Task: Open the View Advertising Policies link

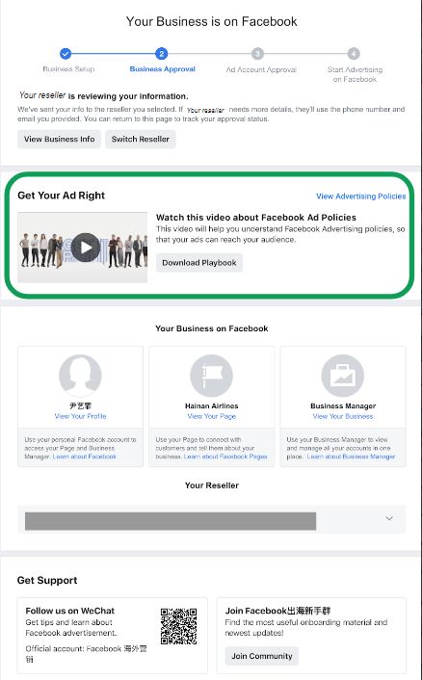Action: pos(361,196)
